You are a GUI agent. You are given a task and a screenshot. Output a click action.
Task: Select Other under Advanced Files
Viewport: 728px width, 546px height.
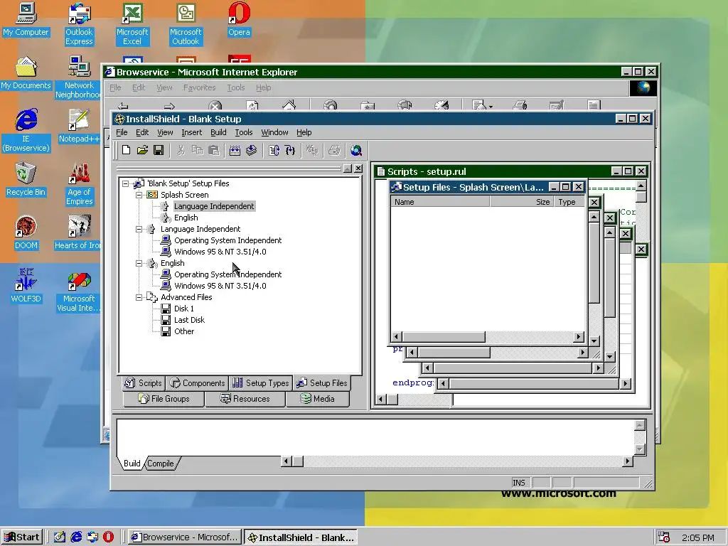184,331
